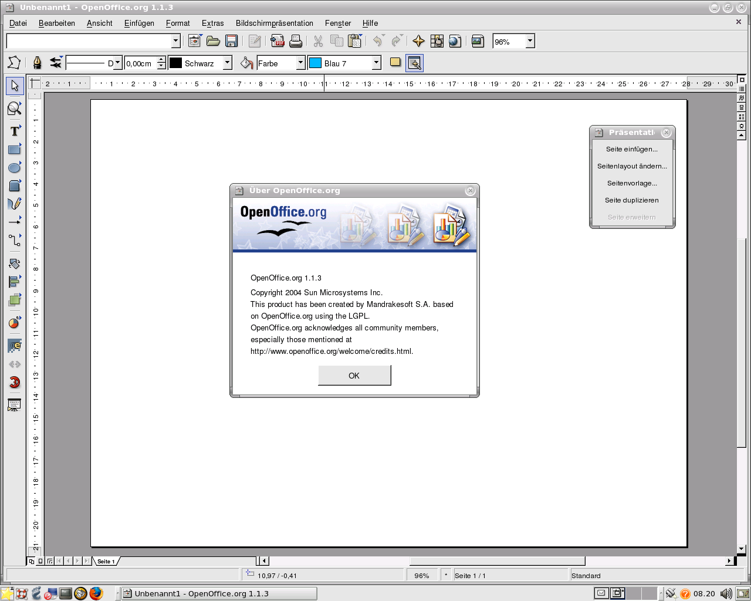Click the Save document floppy icon

pyautogui.click(x=231, y=41)
